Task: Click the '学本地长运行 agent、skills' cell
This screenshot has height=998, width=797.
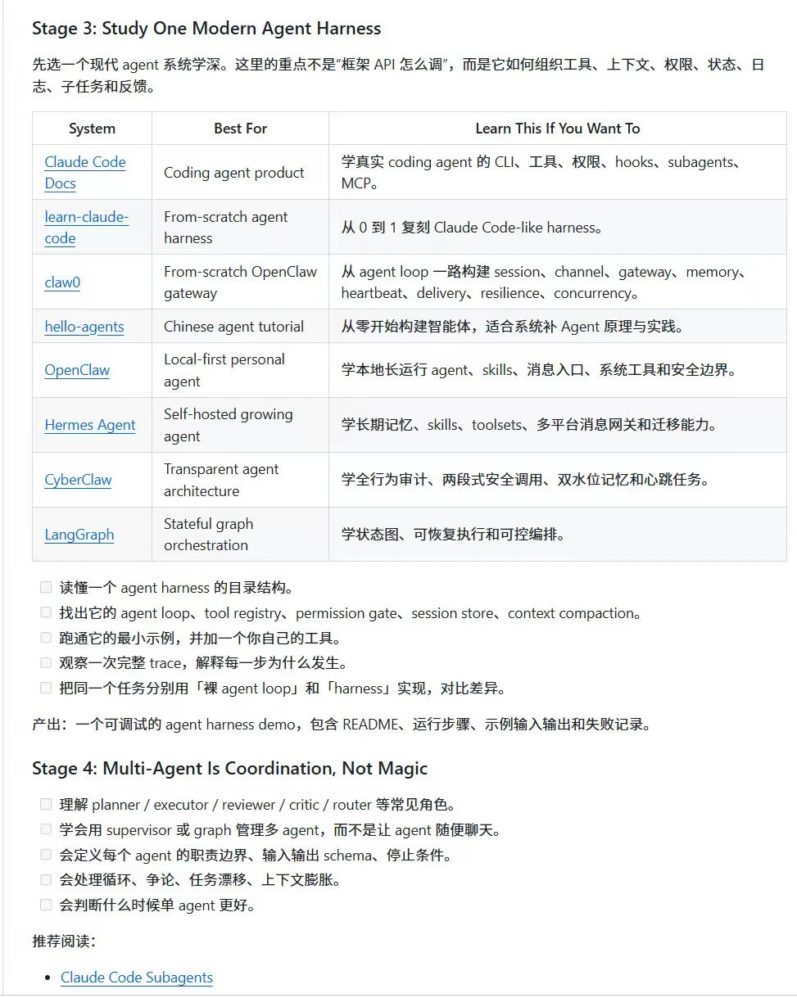Action: (x=558, y=370)
